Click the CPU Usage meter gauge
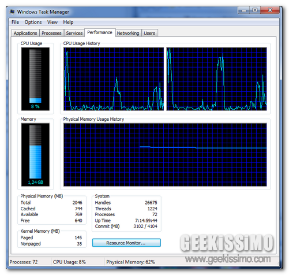Viewport: 289px width, 275px height. pos(35,79)
